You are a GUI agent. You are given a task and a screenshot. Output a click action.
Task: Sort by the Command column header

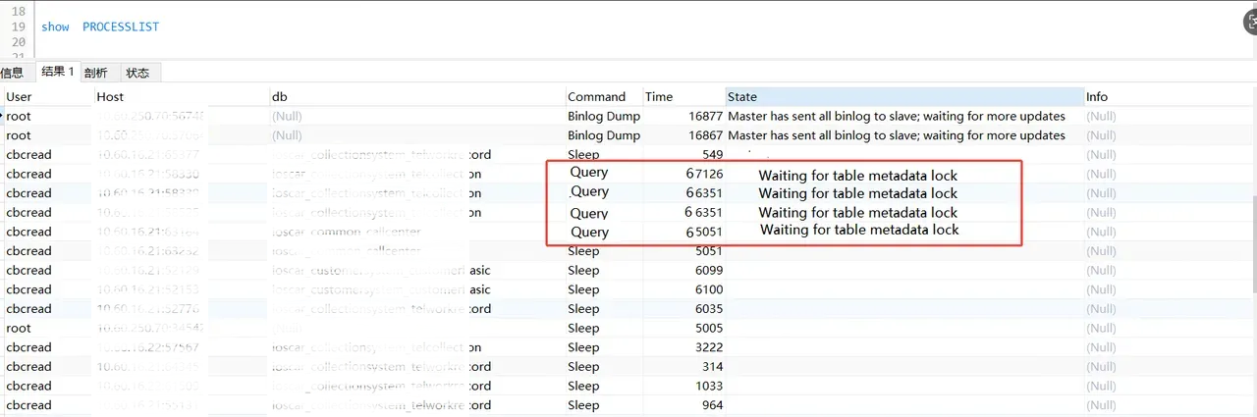coord(596,96)
